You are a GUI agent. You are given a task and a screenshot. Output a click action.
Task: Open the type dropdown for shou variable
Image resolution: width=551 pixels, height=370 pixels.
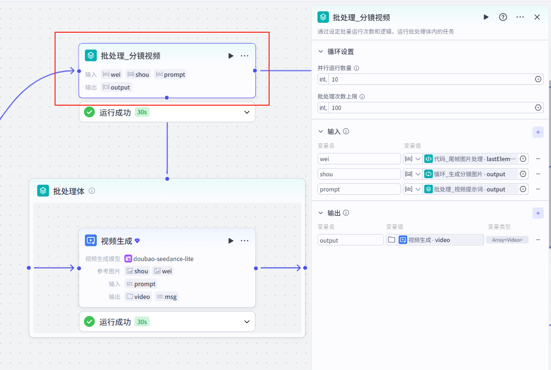click(412, 174)
